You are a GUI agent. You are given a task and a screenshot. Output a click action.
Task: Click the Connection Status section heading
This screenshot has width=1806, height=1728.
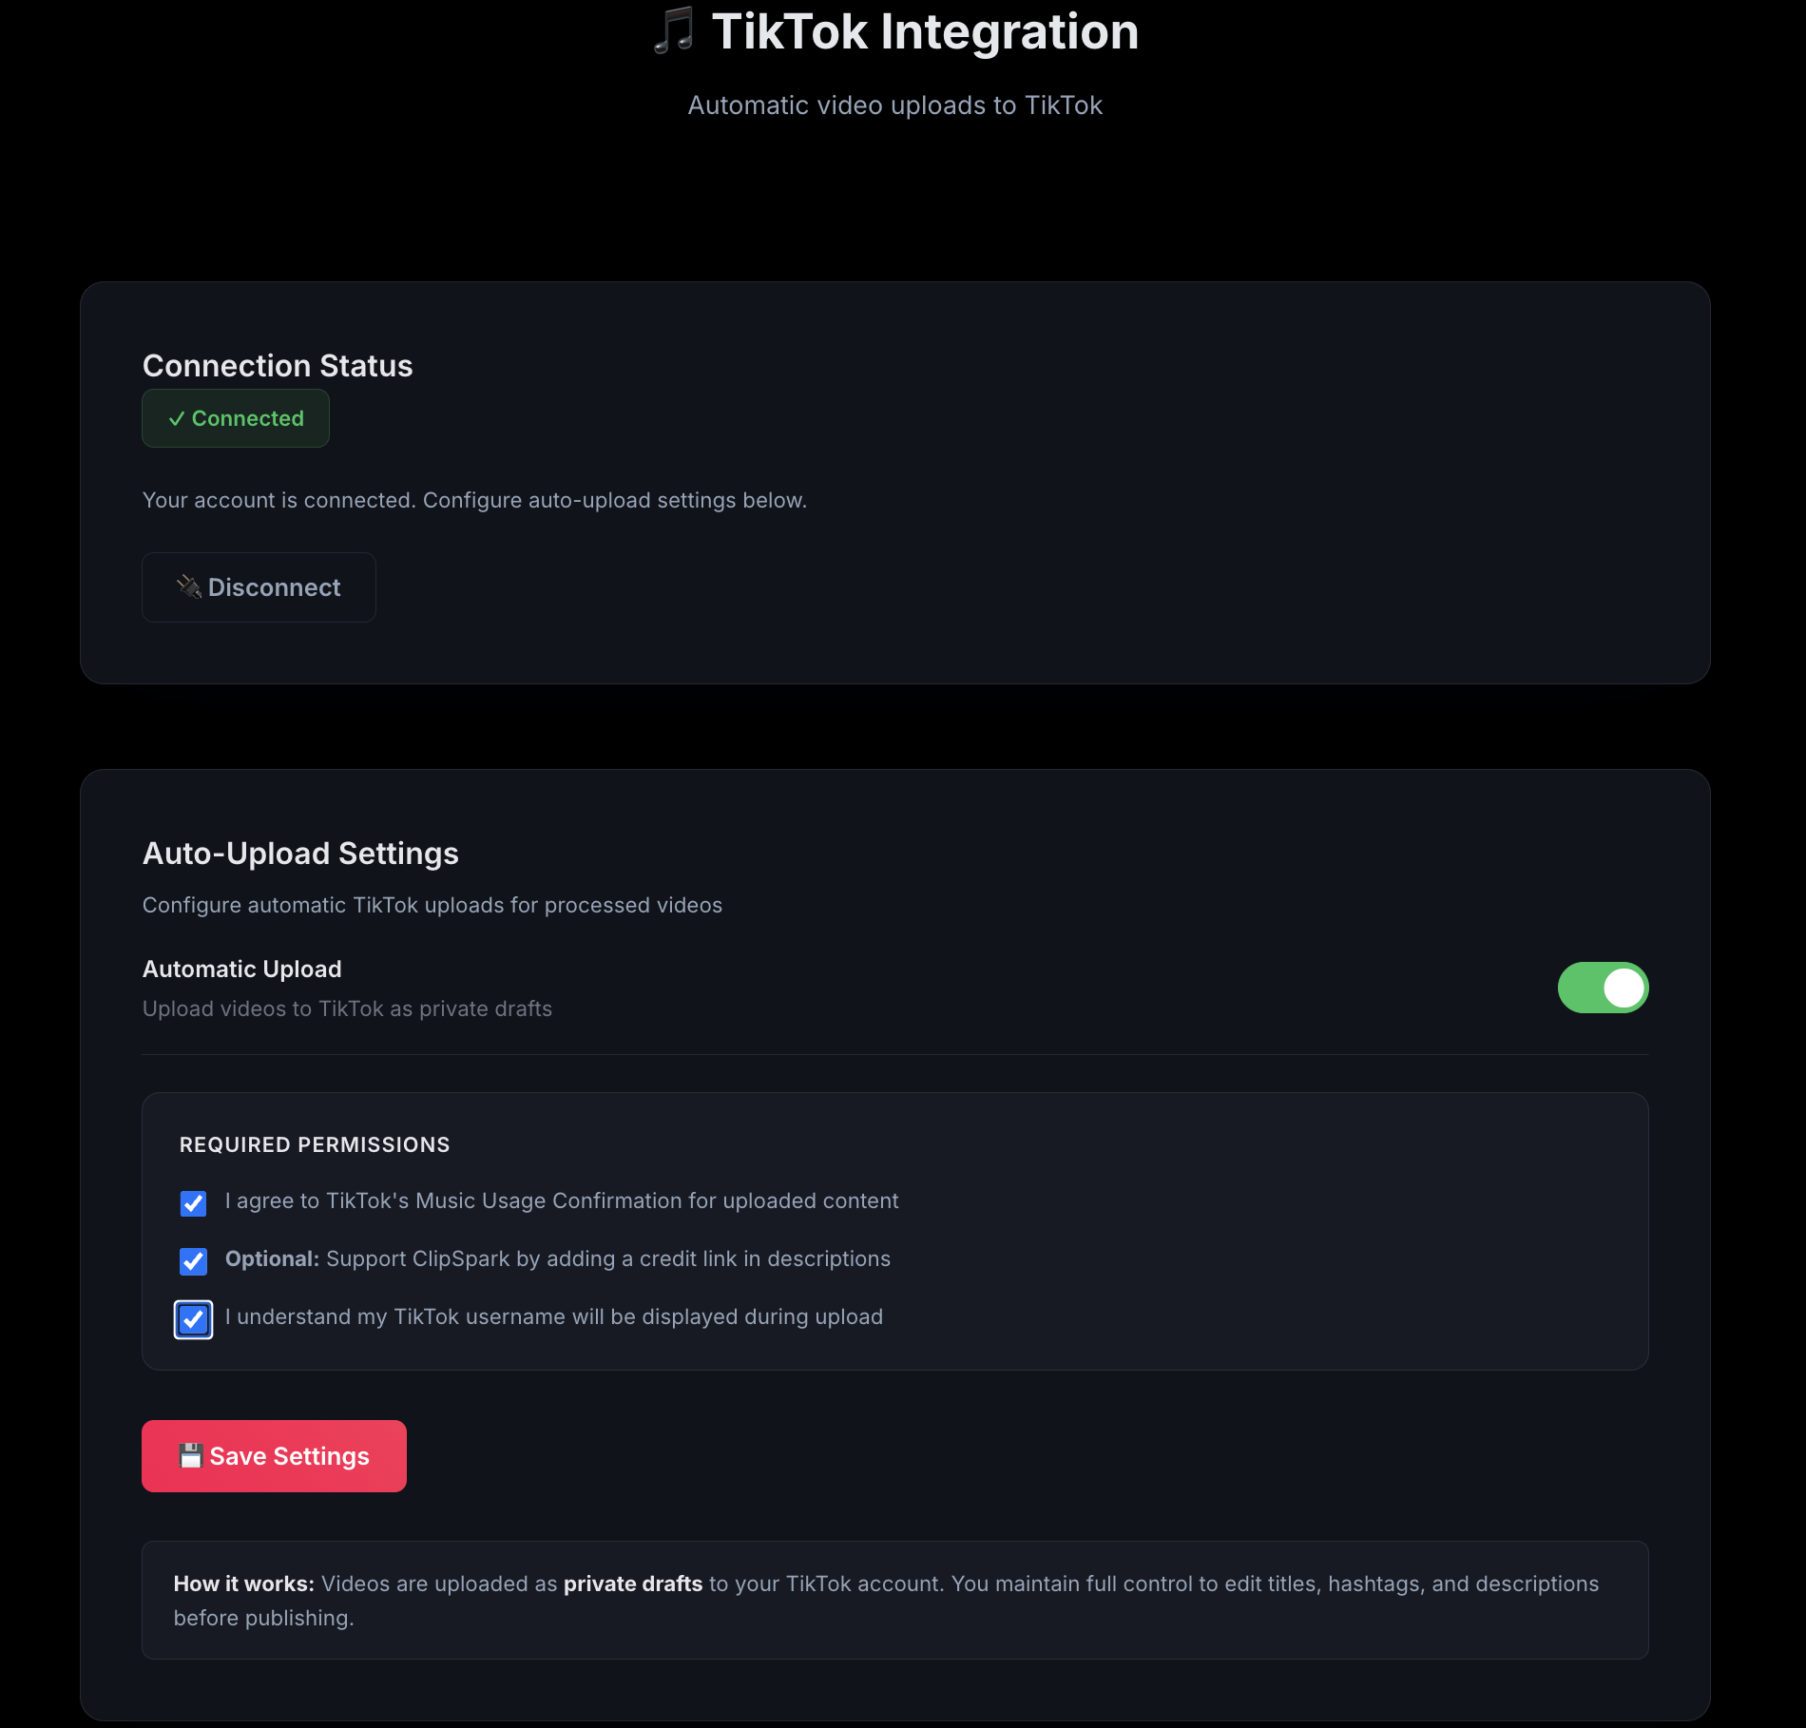[x=278, y=366]
